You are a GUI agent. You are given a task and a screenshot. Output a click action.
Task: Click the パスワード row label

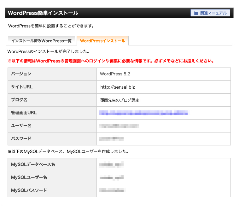pos(21,138)
